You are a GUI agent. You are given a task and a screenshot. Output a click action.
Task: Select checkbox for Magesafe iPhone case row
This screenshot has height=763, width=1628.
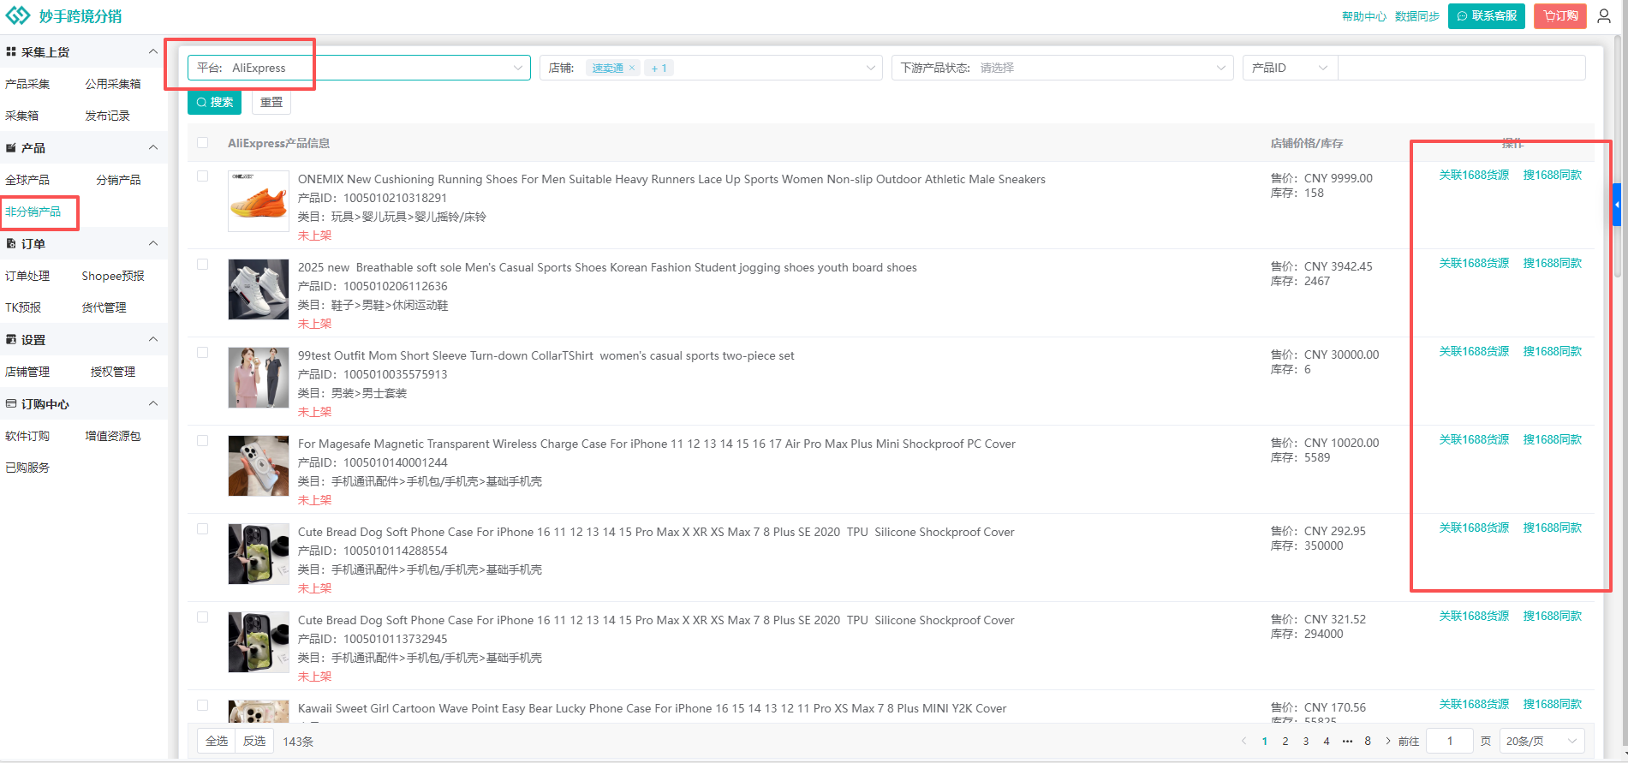(203, 441)
